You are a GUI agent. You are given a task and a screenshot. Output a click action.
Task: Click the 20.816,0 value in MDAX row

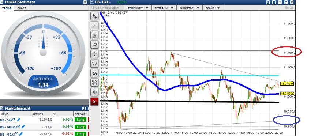pos(46,134)
